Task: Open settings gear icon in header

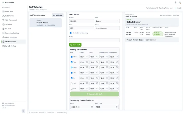Action: point(175,3)
